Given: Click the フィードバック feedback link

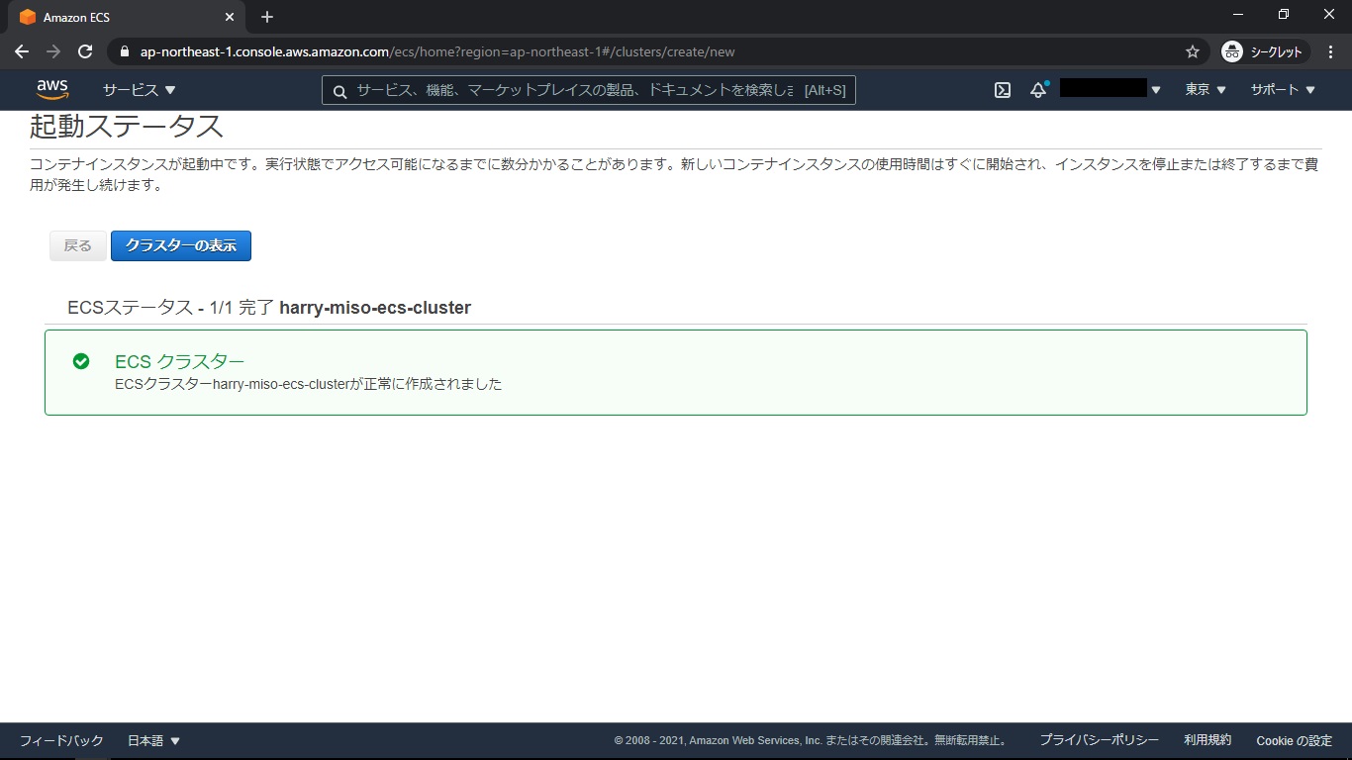Looking at the screenshot, I should pyautogui.click(x=61, y=740).
